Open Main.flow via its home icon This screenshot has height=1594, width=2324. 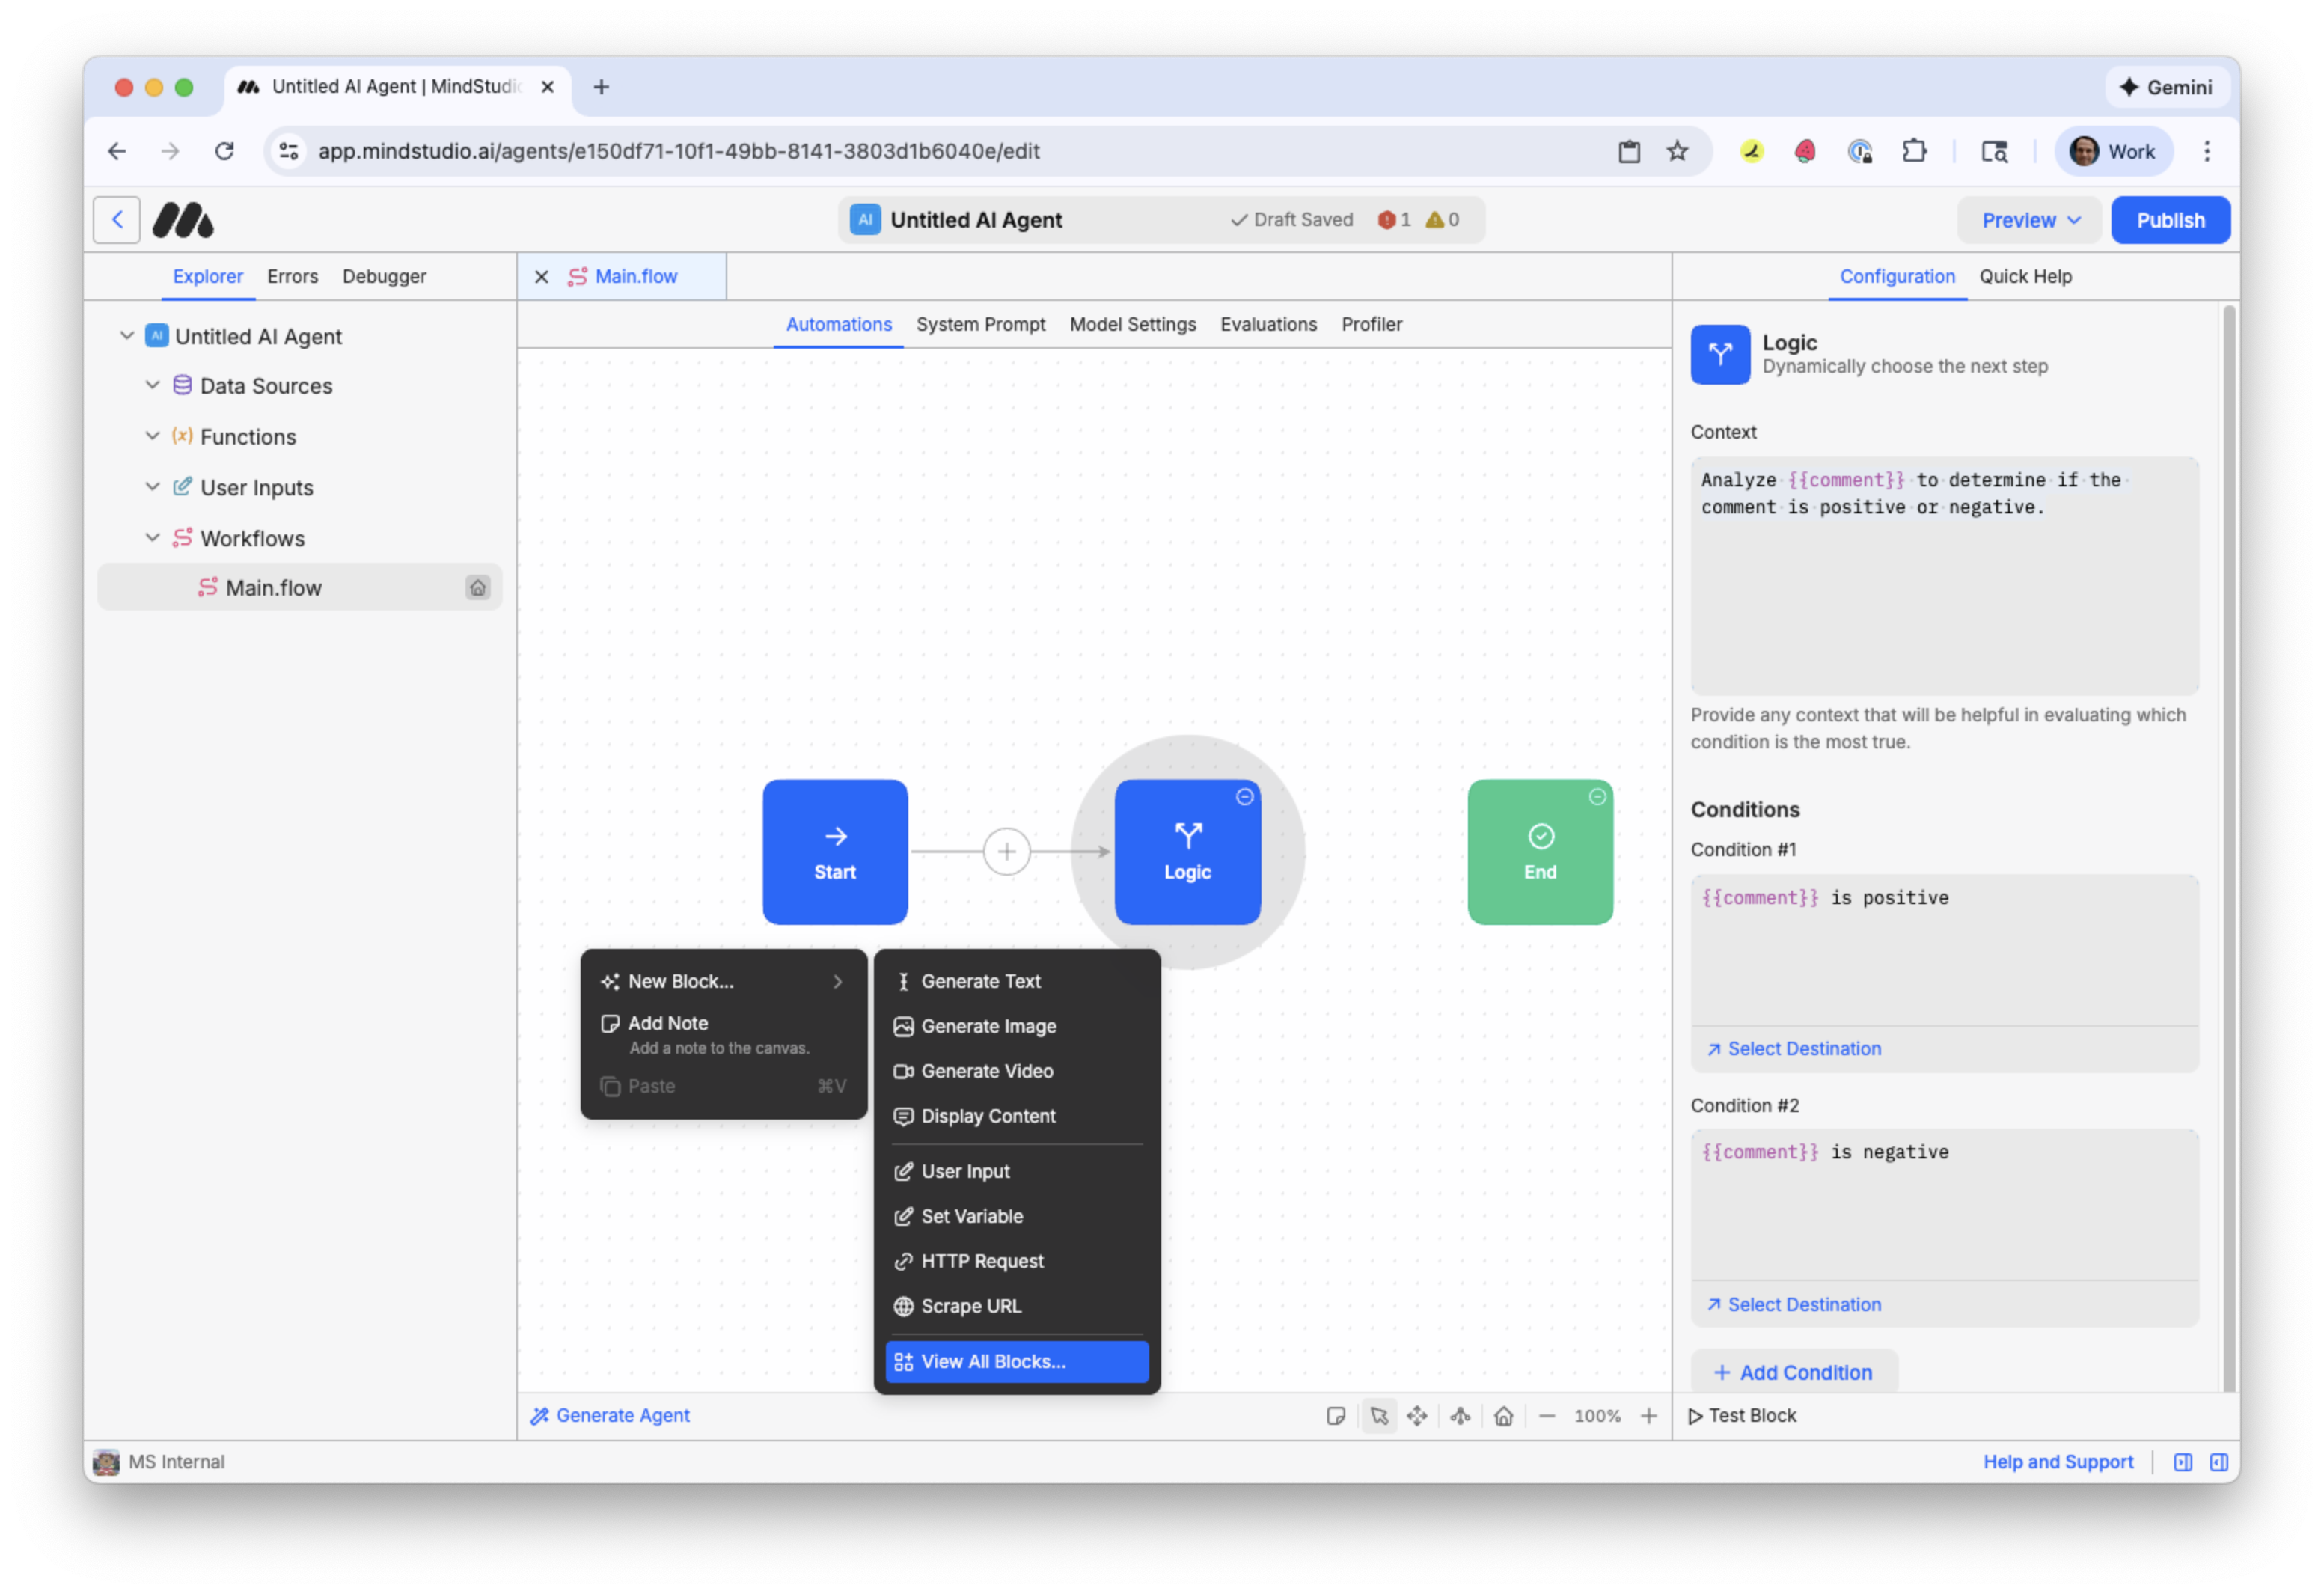point(478,588)
